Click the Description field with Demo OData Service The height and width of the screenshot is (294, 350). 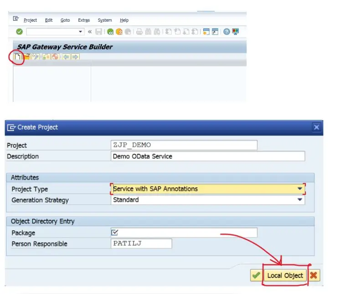tap(207, 156)
